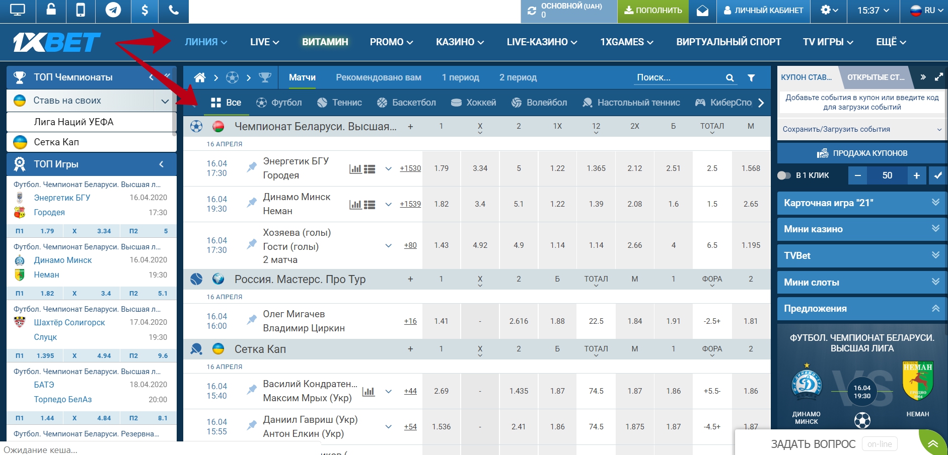Screen dimensions: 948x455
Task: Open ЛИЧНЫЙ КАБИНЕТ account button
Action: point(763,11)
